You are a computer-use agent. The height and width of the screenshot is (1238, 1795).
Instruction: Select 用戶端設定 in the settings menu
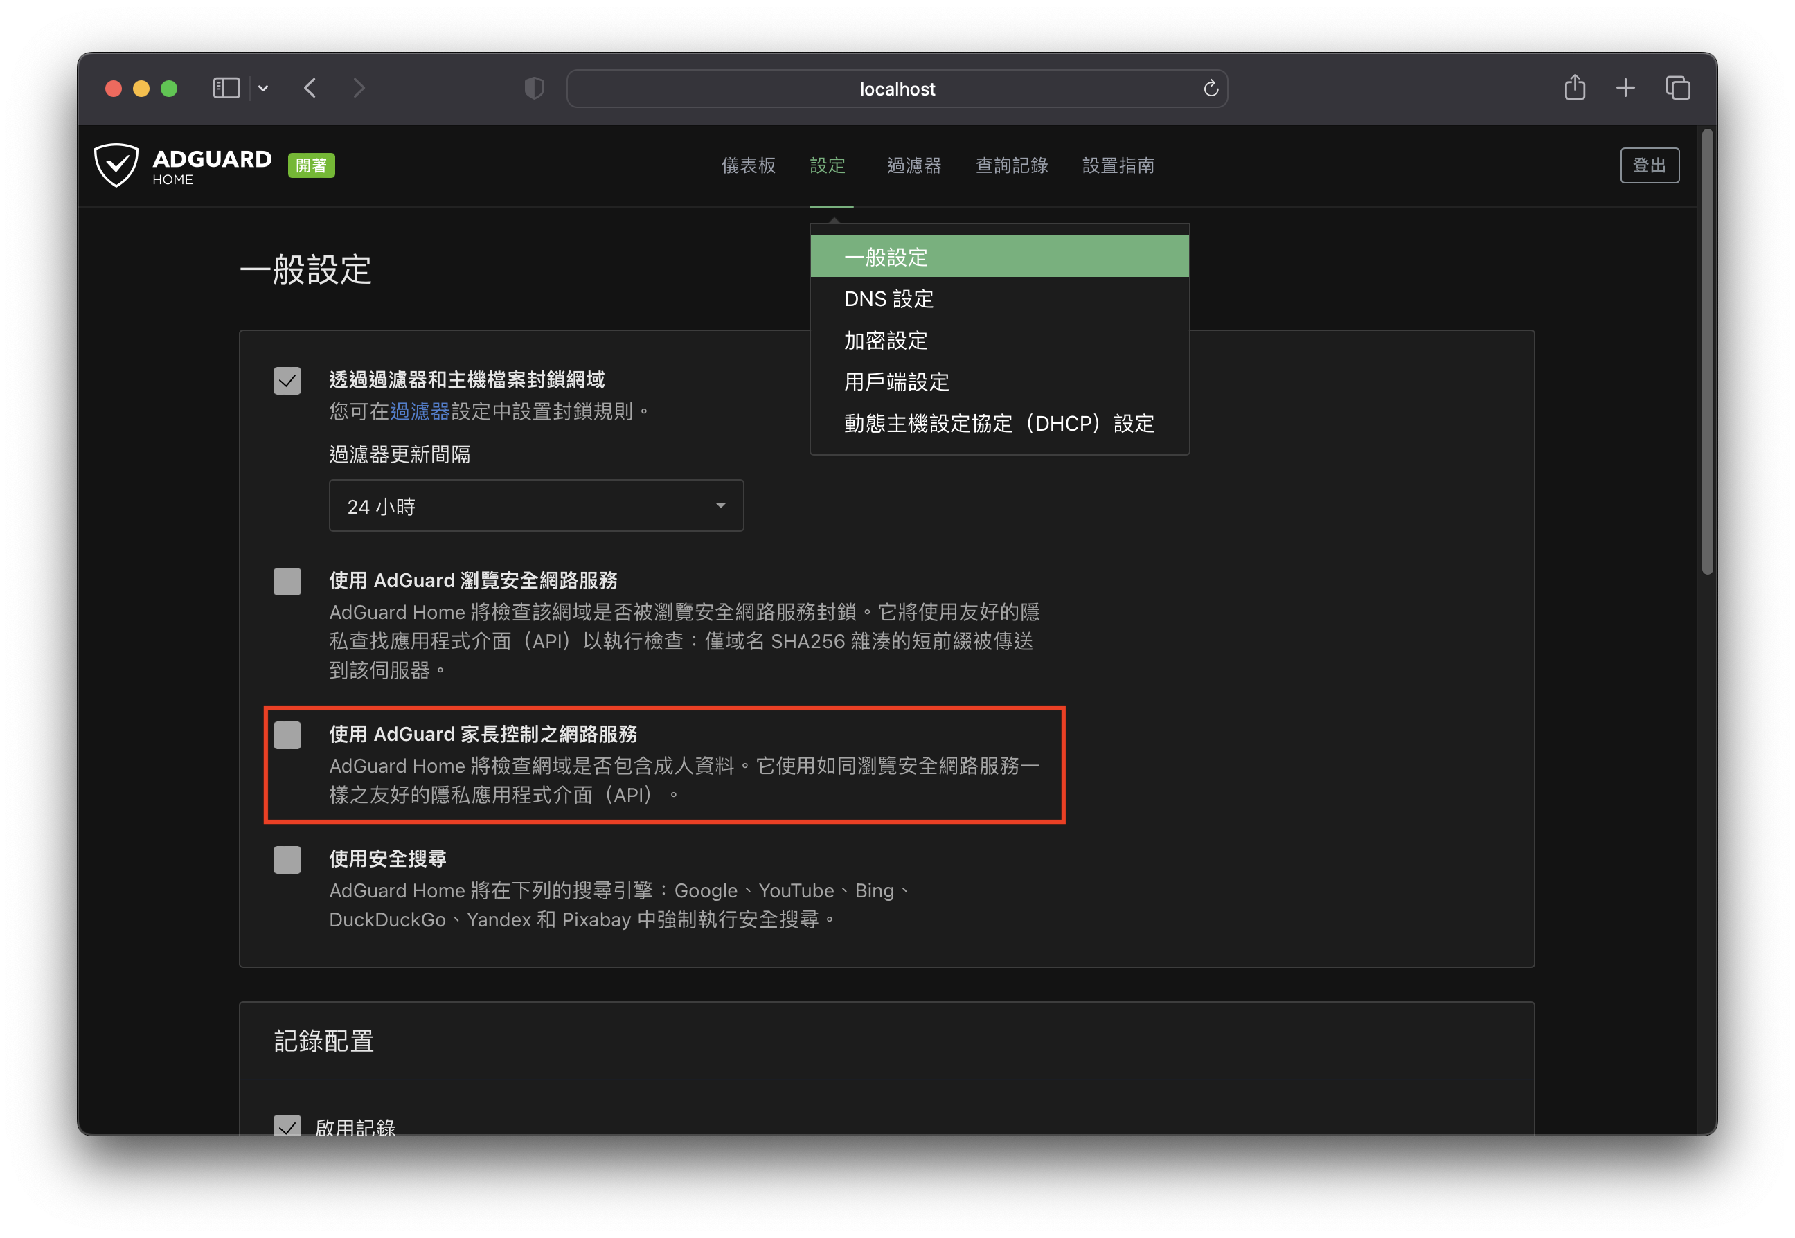[999, 382]
